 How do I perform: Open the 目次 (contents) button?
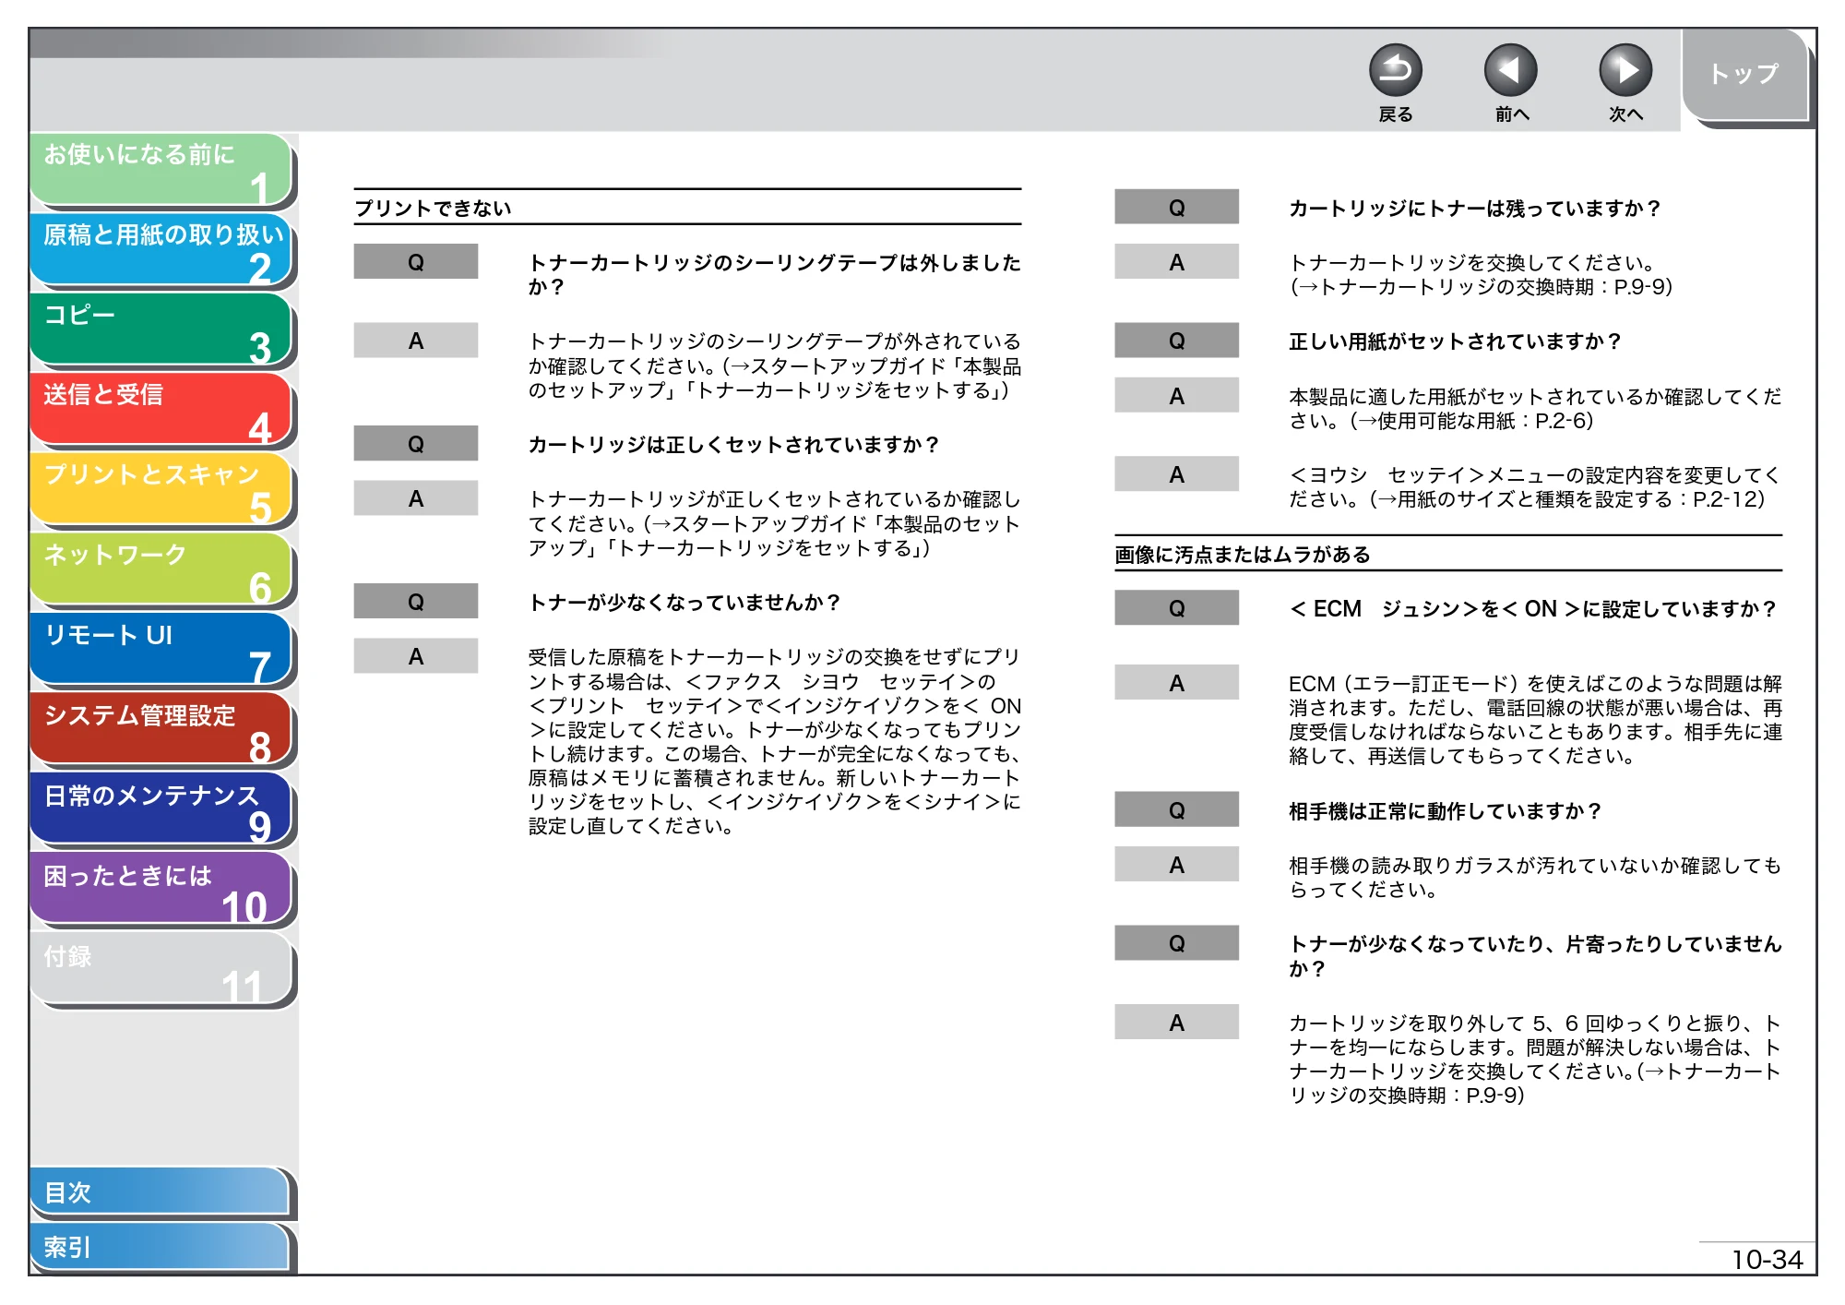(159, 1192)
